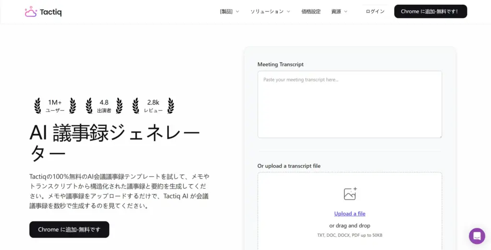The height and width of the screenshot is (250, 491).
Task: Click the Tactiq cloud logo icon
Action: 31,11
